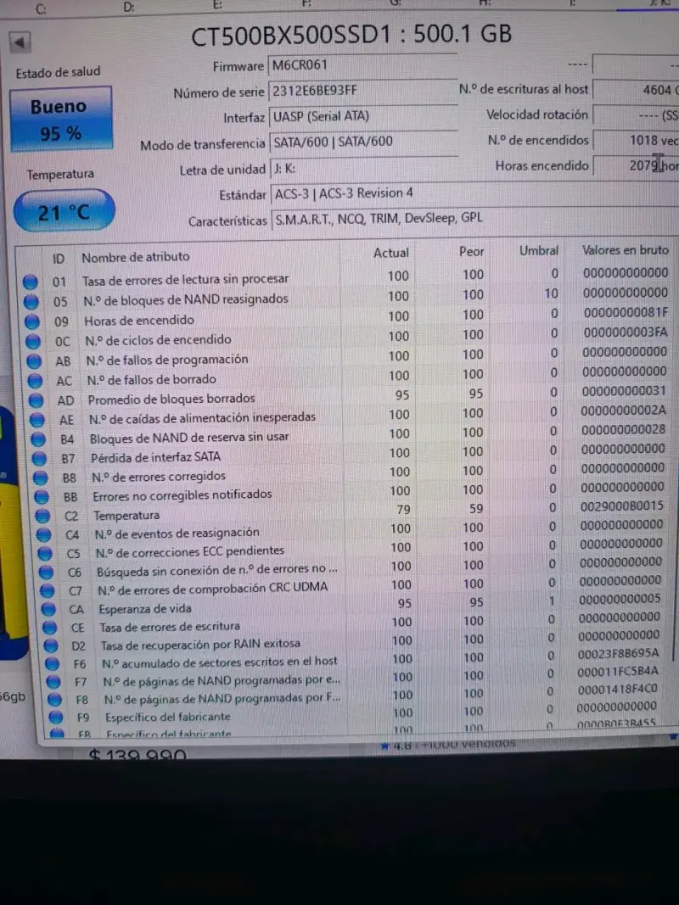
Task: Click the Umbral column header
Action: (x=539, y=250)
